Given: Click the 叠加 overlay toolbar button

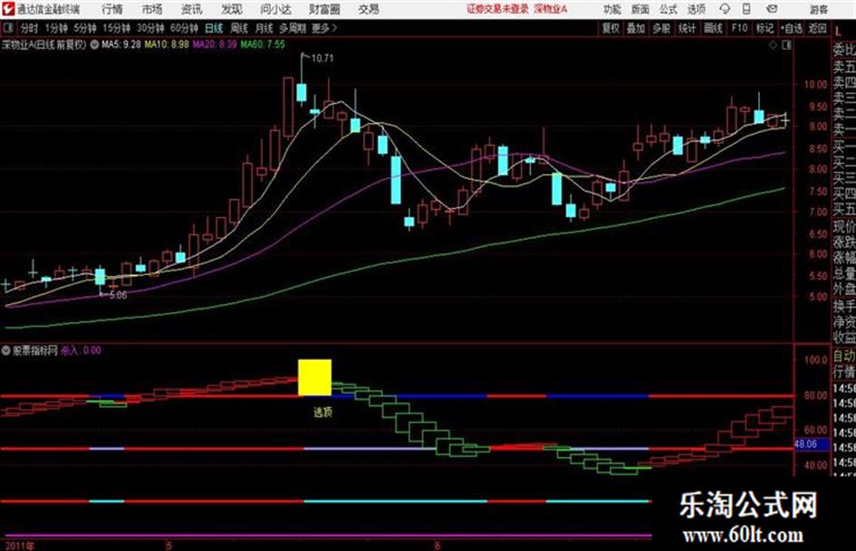Looking at the screenshot, I should click(x=636, y=28).
